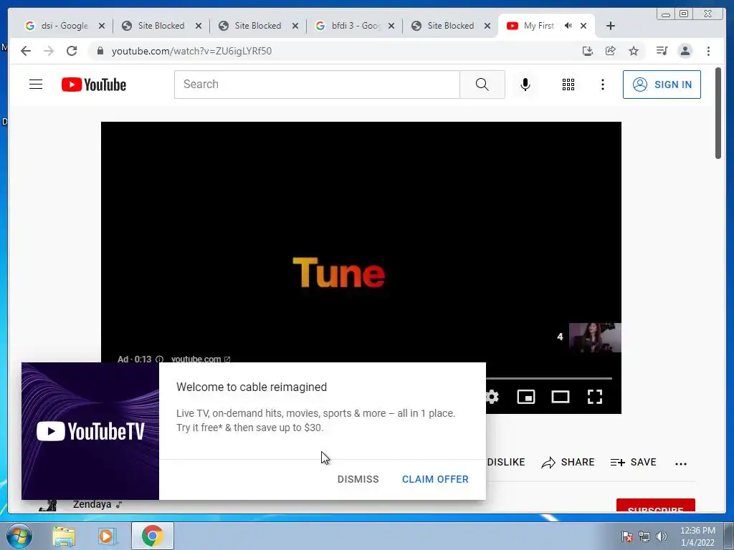Close the 'bfdi 3 - Goog' tab
Viewport: 734px width, 550px height.
tap(391, 26)
